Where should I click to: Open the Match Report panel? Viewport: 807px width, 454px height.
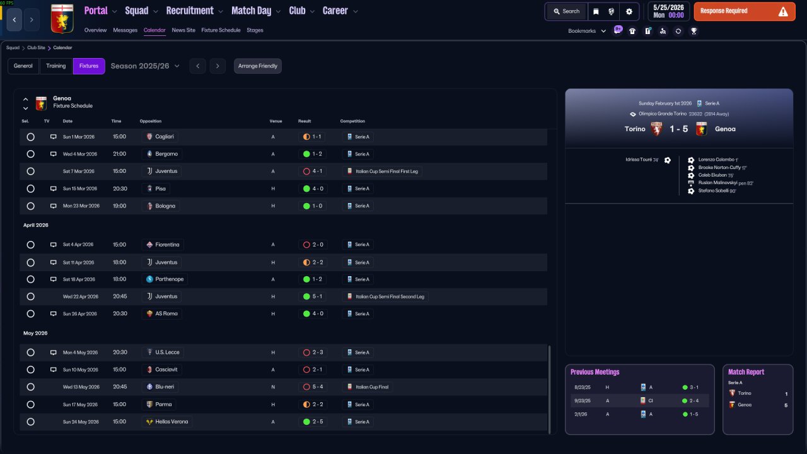[758, 400]
